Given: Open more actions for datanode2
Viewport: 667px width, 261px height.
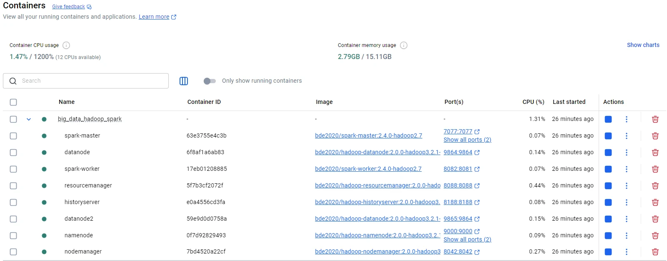Looking at the screenshot, I should [x=626, y=219].
